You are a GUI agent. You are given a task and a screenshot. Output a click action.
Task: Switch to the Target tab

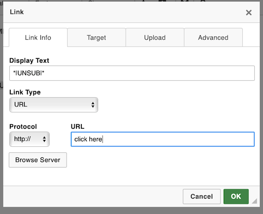pyautogui.click(x=97, y=38)
